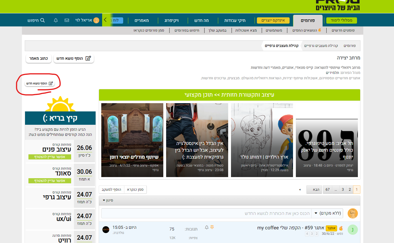
Task: Click the סמן כנקרא button
Action: [135, 190]
